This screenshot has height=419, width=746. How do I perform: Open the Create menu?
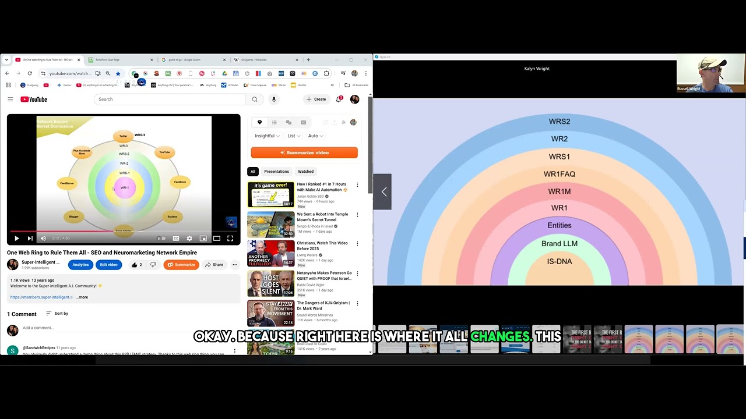click(316, 100)
